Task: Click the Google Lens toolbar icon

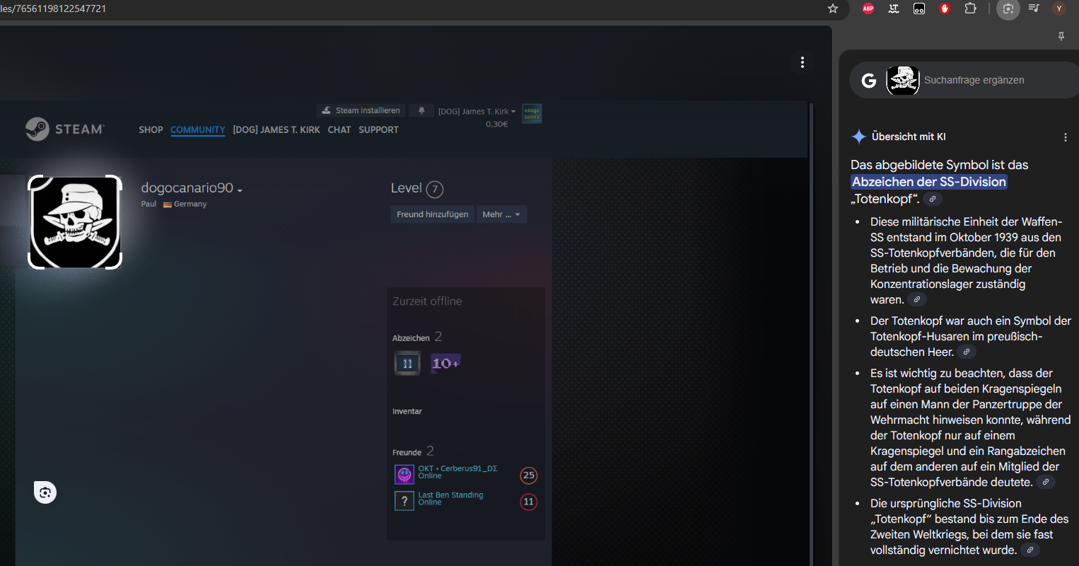Action: click(1008, 8)
